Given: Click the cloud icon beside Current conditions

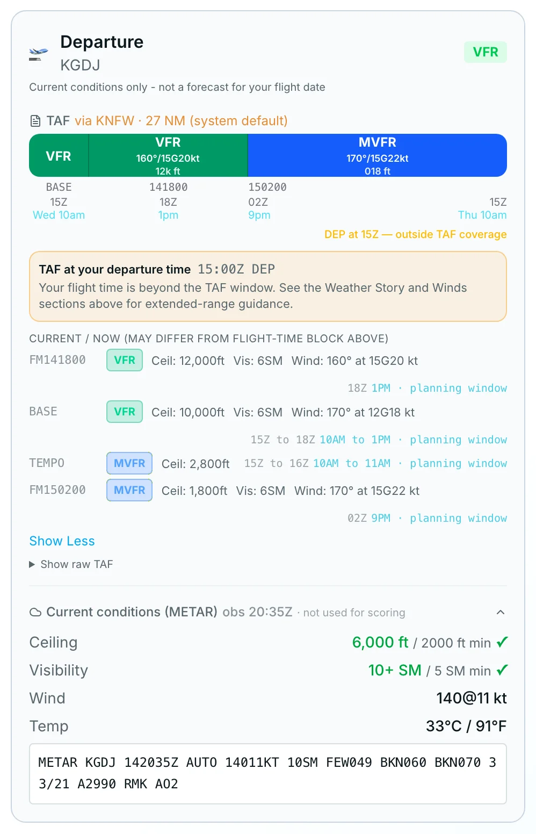Looking at the screenshot, I should pyautogui.click(x=35, y=612).
